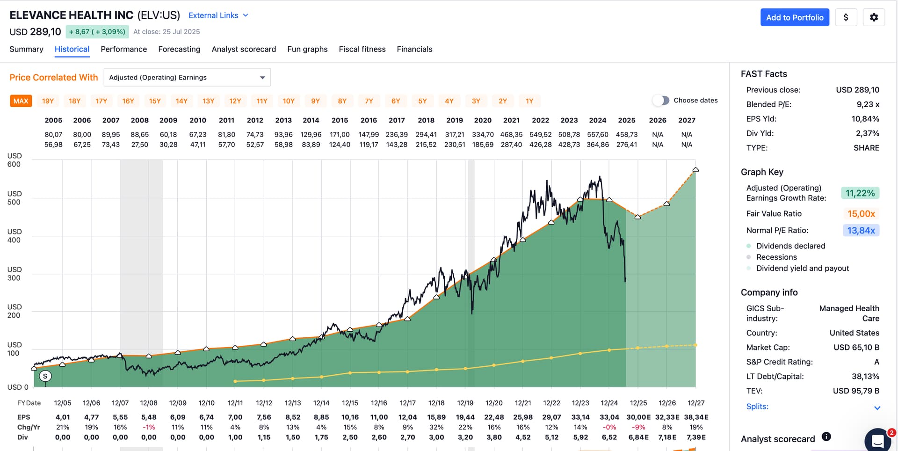
Task: Click the Analyst scorecard info icon
Action: point(826,436)
